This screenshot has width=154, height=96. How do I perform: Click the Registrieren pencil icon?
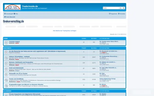[x=110, y=14]
